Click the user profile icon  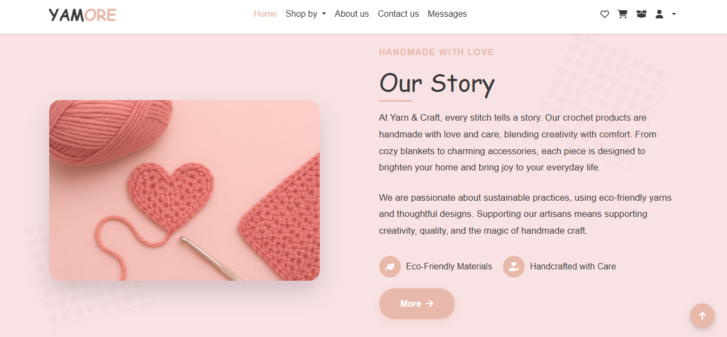(659, 14)
